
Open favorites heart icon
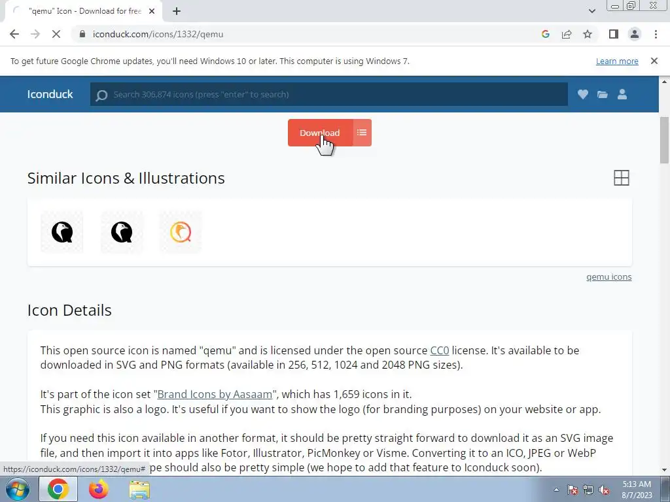[x=583, y=94]
